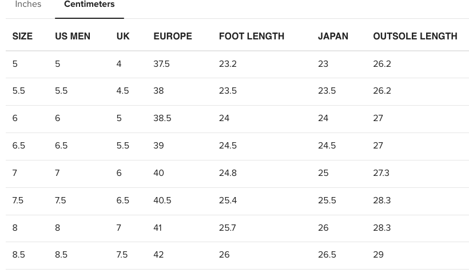Click the OUTSOLE LENGTH column header

point(415,36)
